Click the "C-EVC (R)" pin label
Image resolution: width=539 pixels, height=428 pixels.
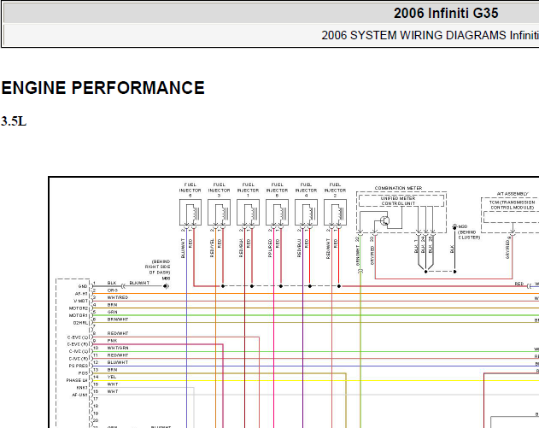coord(78,344)
